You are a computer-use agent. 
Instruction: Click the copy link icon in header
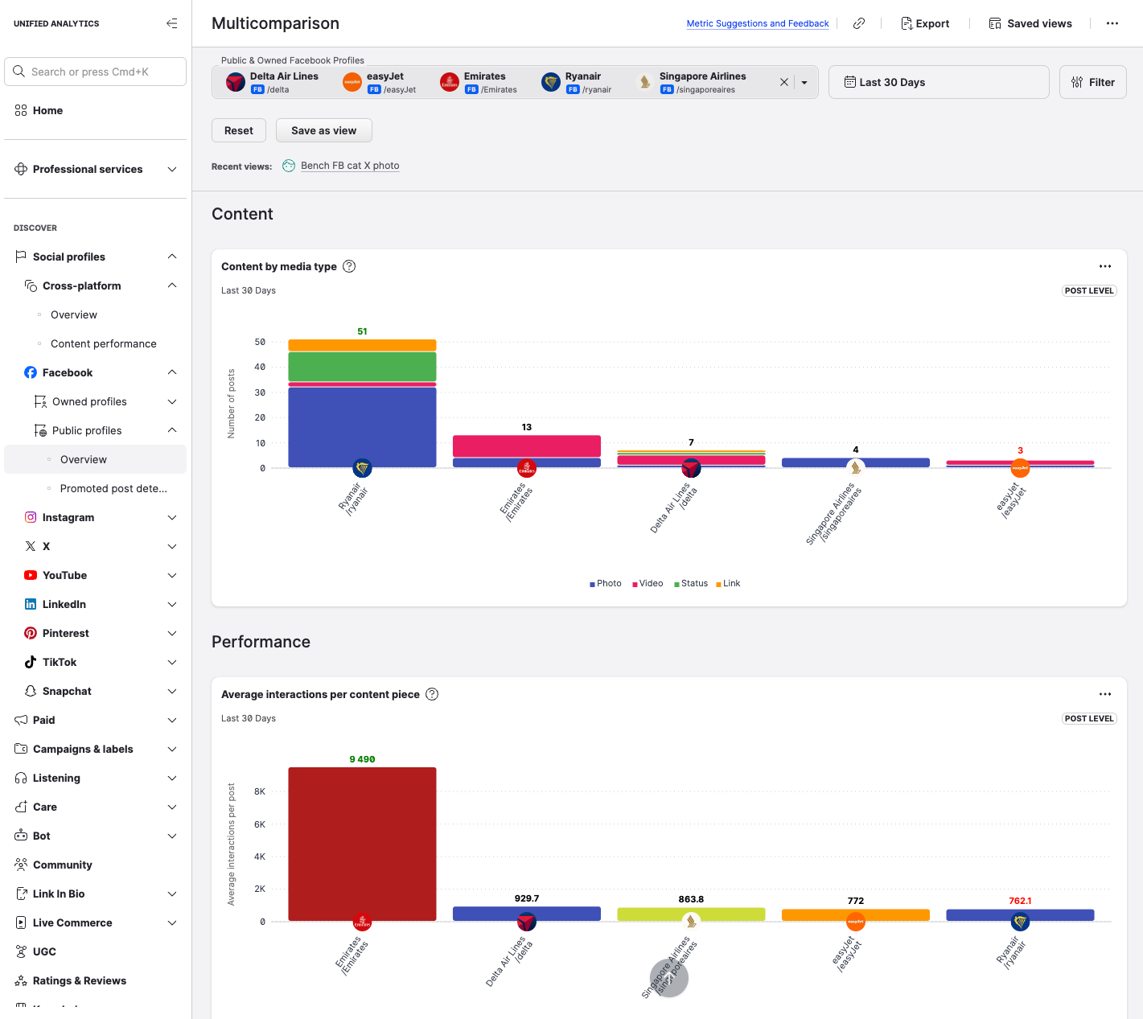click(x=859, y=23)
